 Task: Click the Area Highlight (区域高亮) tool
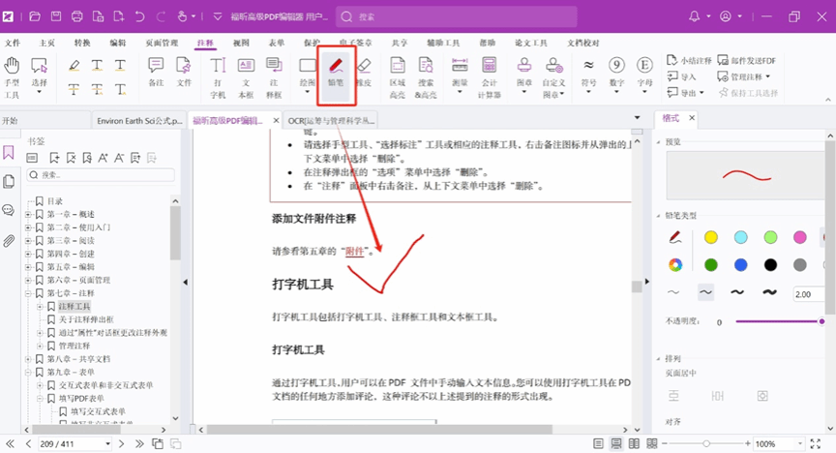(397, 75)
